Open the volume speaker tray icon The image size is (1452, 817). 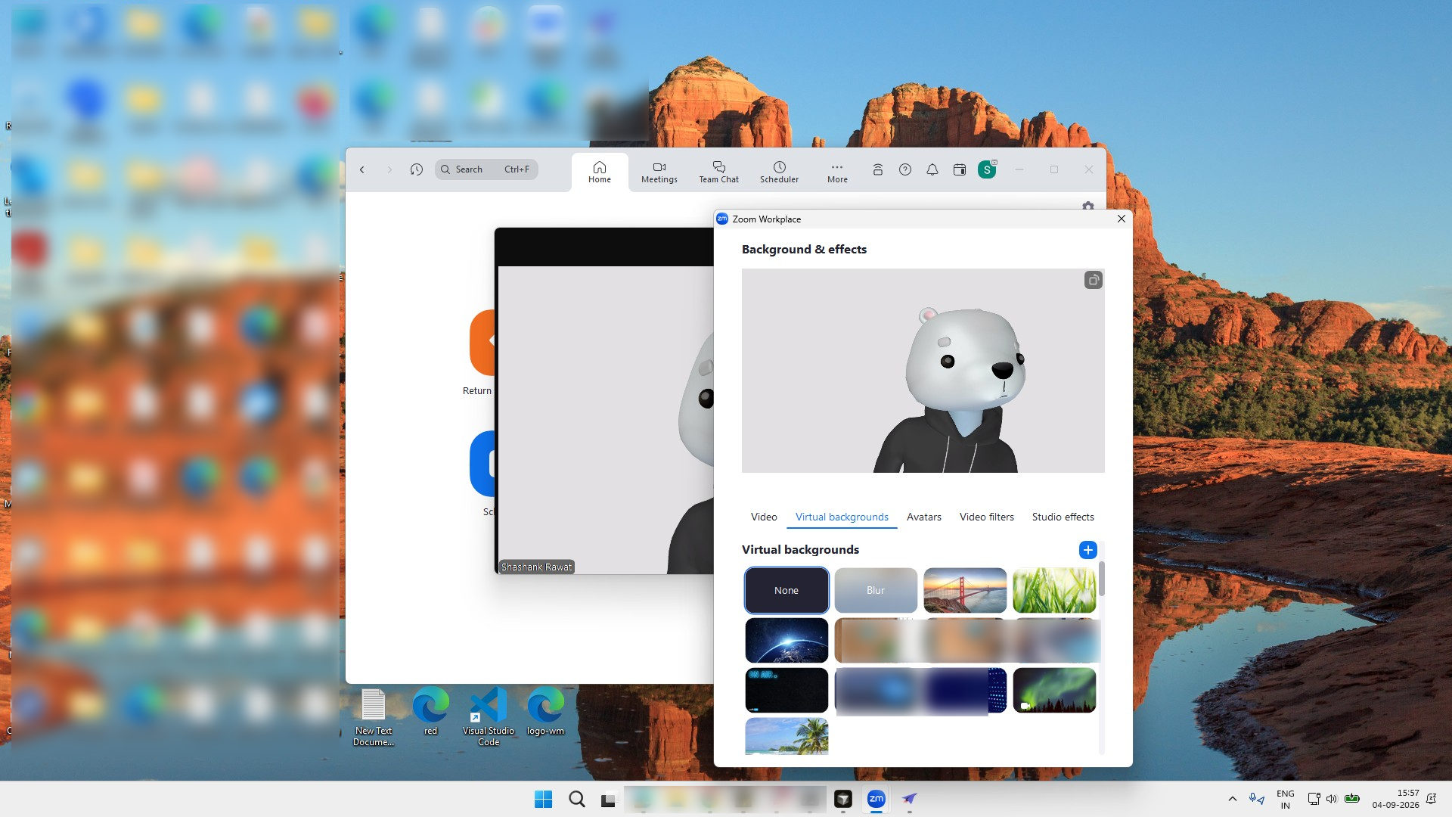1332,799
